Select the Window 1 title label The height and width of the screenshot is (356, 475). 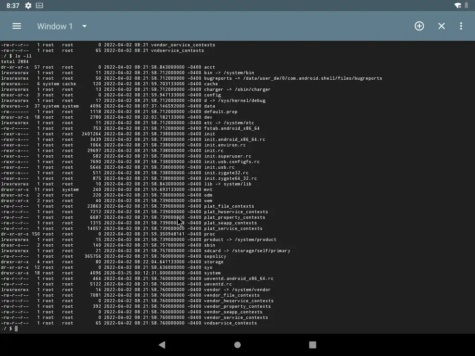click(x=55, y=26)
